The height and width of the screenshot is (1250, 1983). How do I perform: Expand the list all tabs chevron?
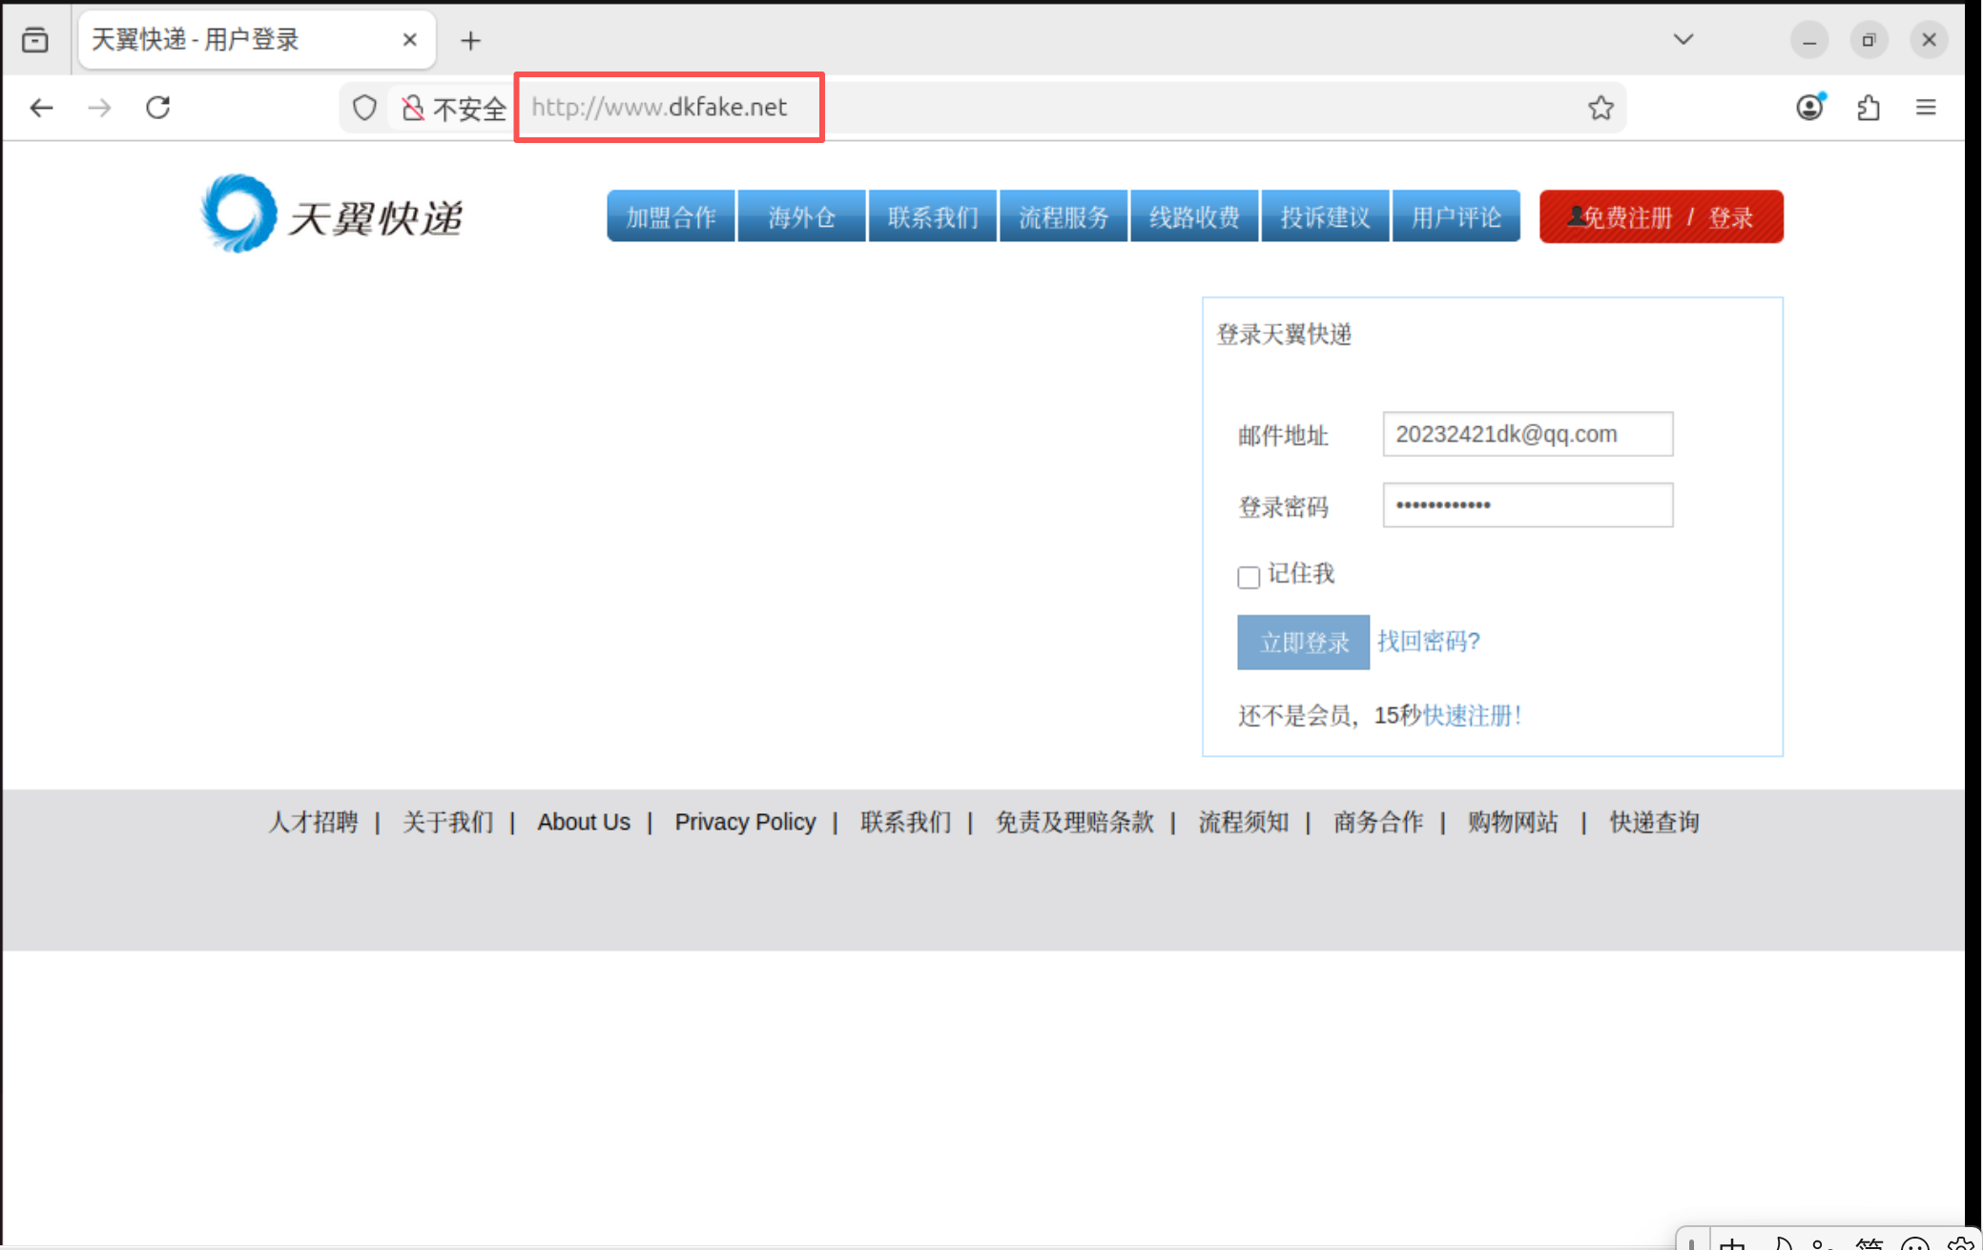1683,40
